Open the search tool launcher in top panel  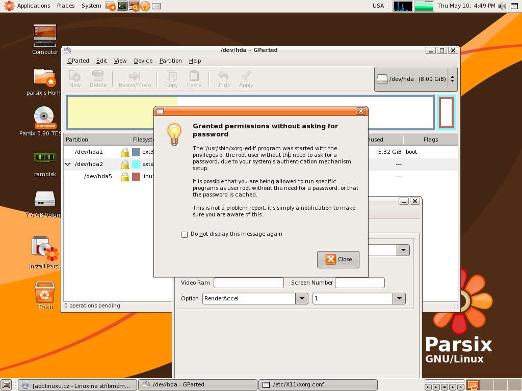point(134,6)
